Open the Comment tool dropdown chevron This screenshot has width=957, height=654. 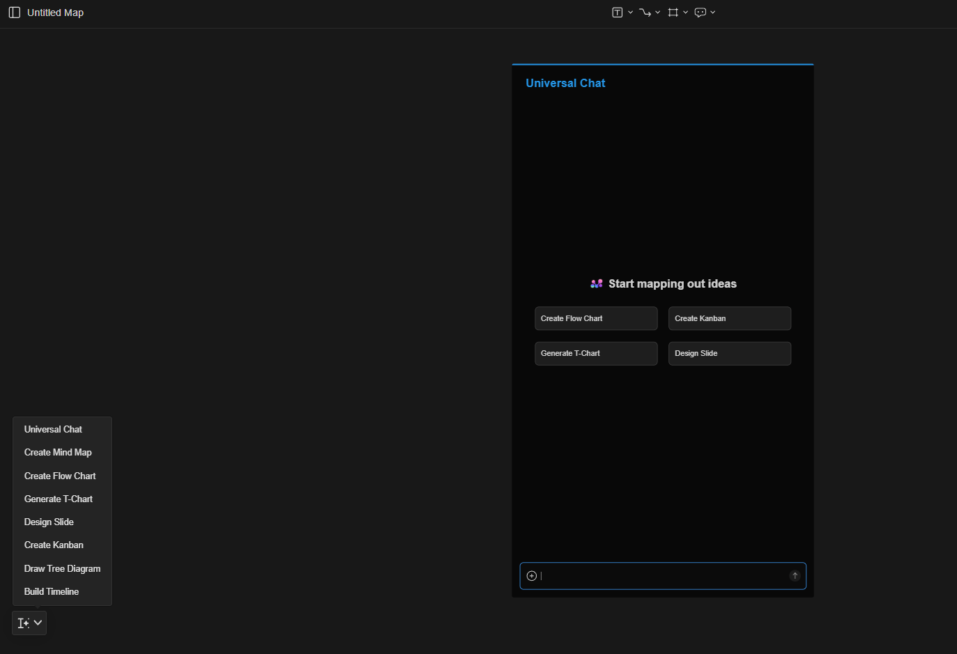click(x=712, y=13)
